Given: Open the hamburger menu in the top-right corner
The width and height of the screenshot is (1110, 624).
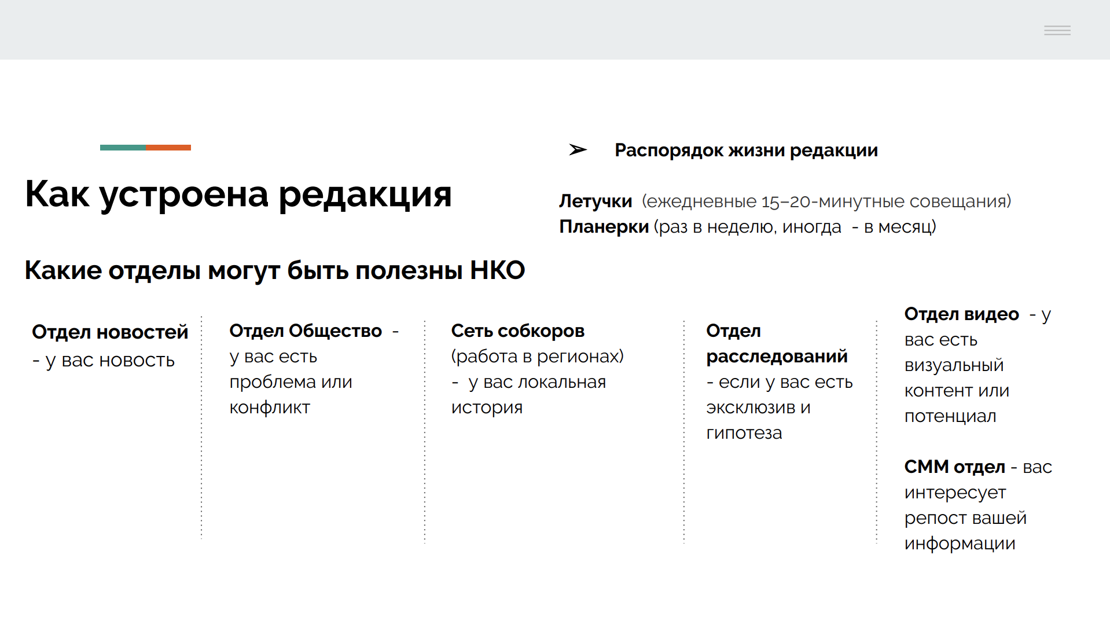Looking at the screenshot, I should (1057, 30).
